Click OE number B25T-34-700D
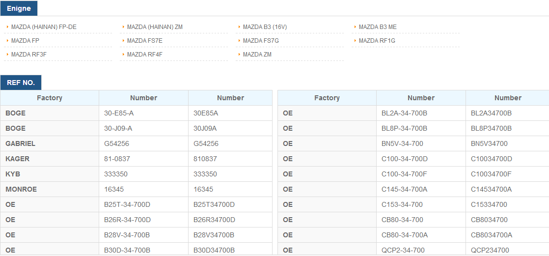This screenshot has height=256, width=549. (x=127, y=204)
